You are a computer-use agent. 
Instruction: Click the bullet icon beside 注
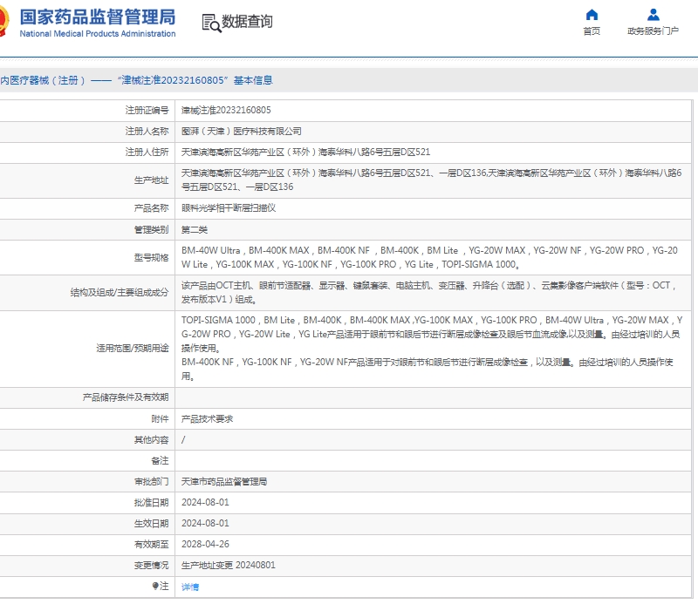pos(155,586)
